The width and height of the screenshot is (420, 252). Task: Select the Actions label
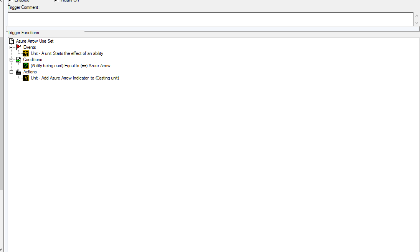30,72
